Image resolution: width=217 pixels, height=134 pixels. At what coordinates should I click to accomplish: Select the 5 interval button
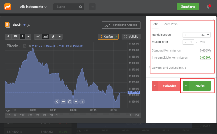[x=8, y=36]
